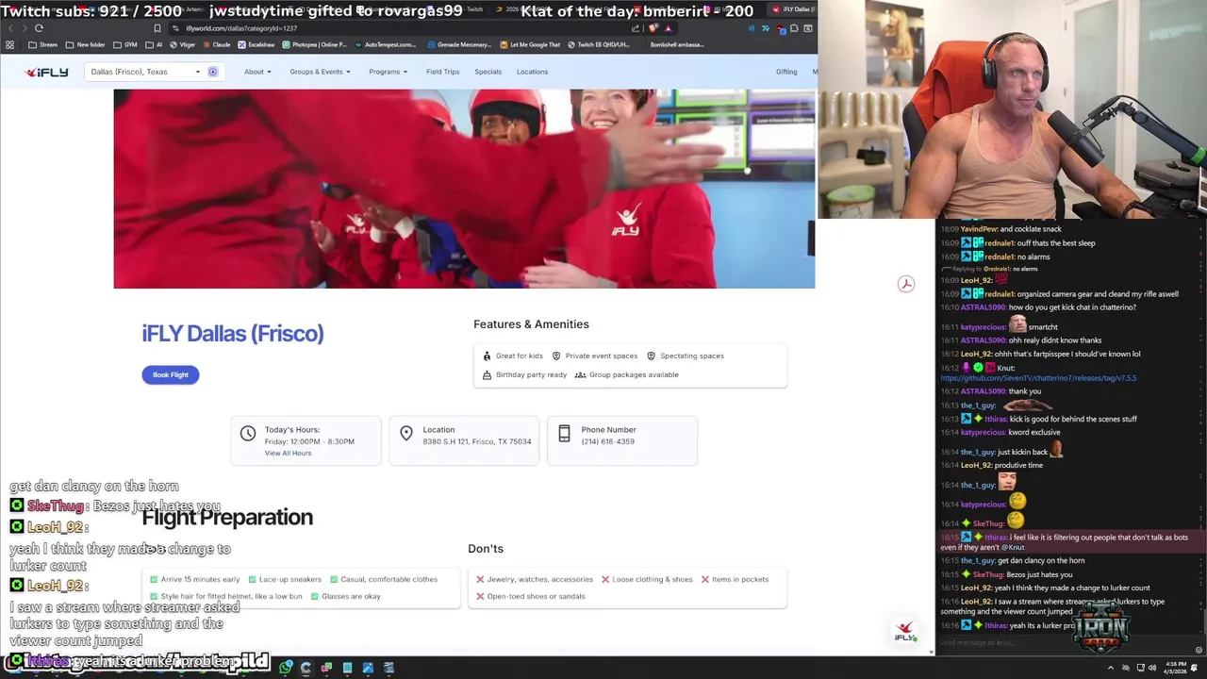Open the Let Me Google That bookmark

point(530,44)
